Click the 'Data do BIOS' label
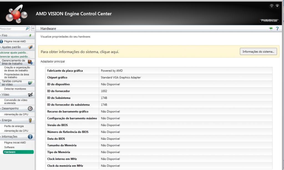The image size is (284, 170). 56,139
